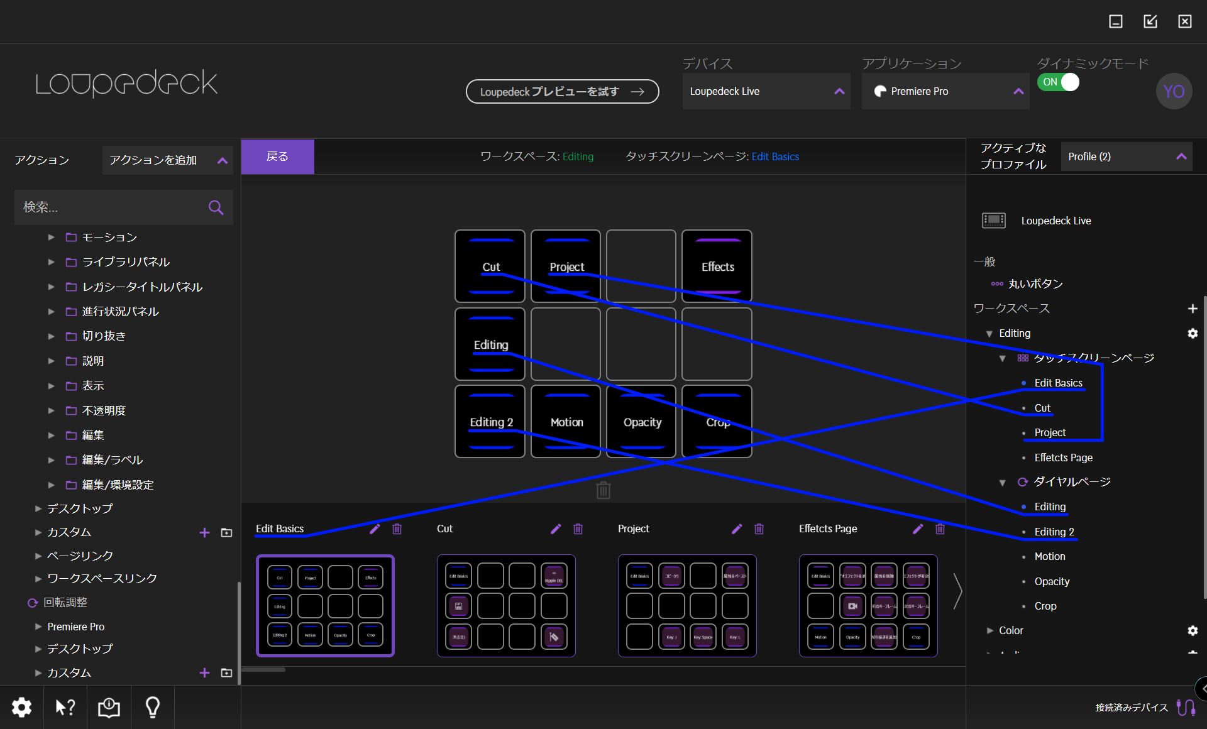Delete the Cut page with its trash icon
Image resolution: width=1207 pixels, height=729 pixels.
pos(578,529)
